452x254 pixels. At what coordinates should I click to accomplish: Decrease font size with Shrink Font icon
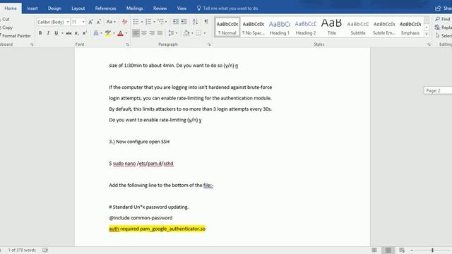(x=99, y=22)
